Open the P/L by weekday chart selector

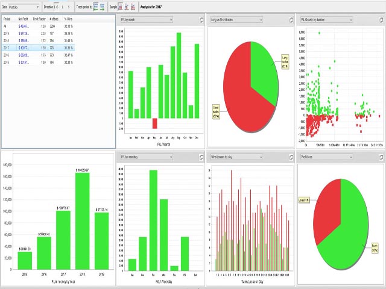pos(147,157)
